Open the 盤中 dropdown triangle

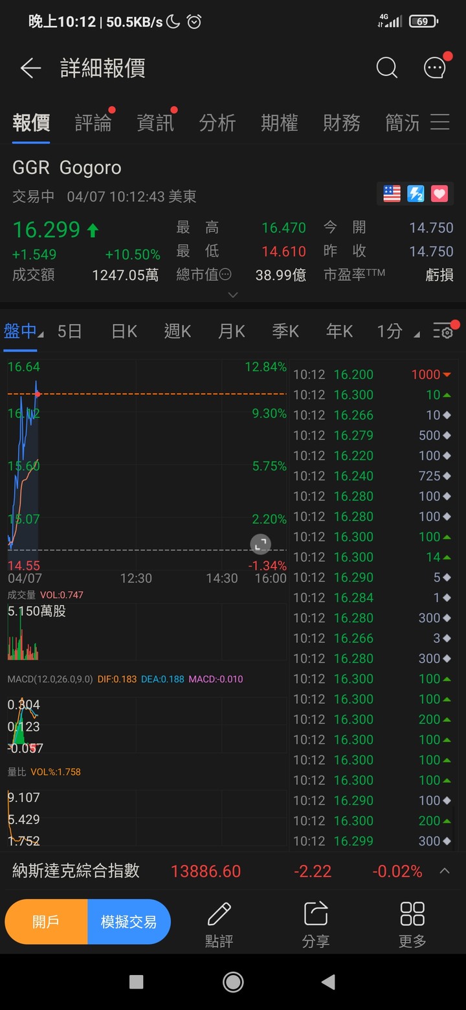coord(41,335)
